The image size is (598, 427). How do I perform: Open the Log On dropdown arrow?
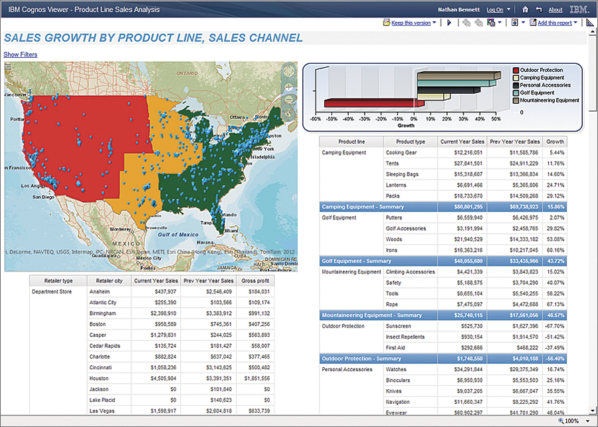click(x=508, y=9)
